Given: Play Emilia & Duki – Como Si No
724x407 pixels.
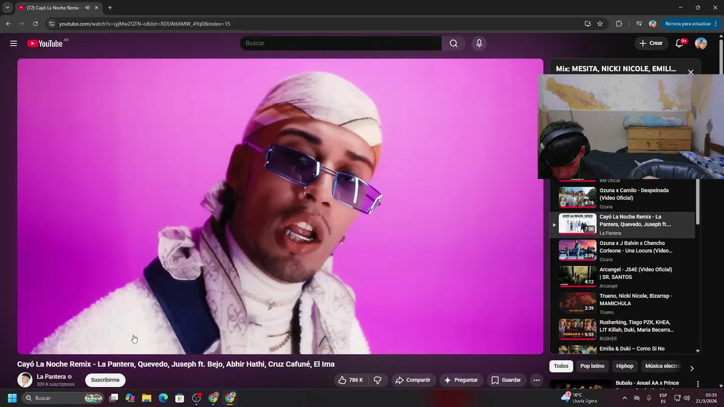Looking at the screenshot, I should click(622, 349).
